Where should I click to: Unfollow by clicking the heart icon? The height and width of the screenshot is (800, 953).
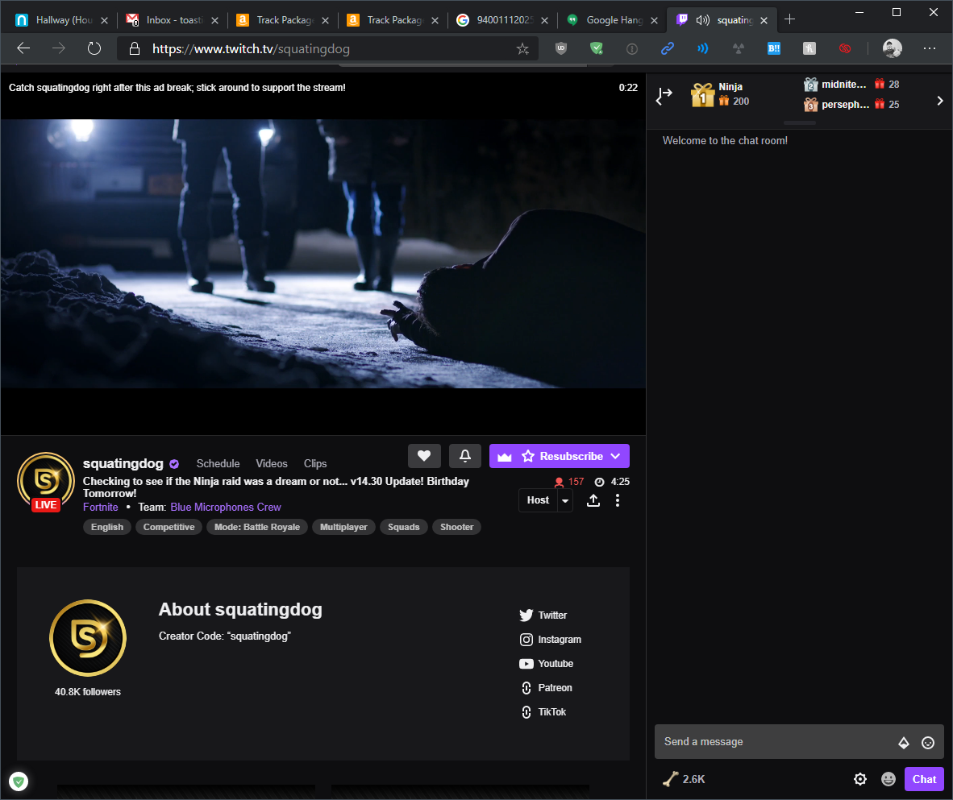pos(425,456)
